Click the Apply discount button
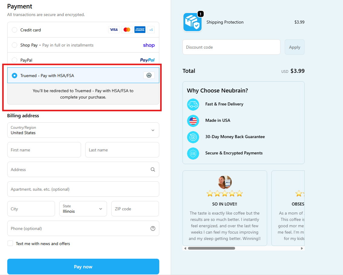 click(294, 47)
